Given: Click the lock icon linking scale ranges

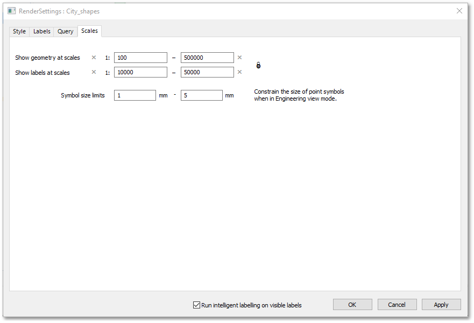Looking at the screenshot, I should [258, 65].
